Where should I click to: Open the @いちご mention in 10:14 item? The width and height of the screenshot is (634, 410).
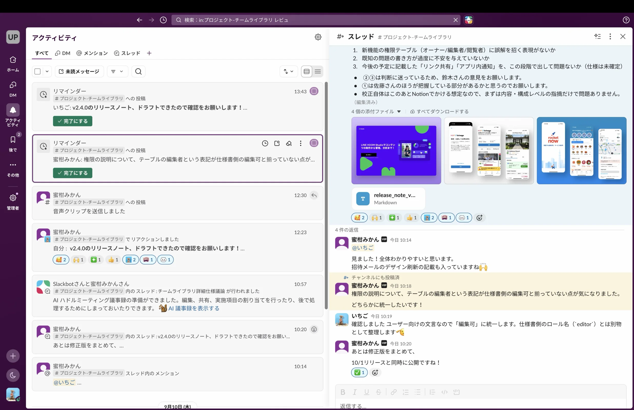(x=64, y=382)
